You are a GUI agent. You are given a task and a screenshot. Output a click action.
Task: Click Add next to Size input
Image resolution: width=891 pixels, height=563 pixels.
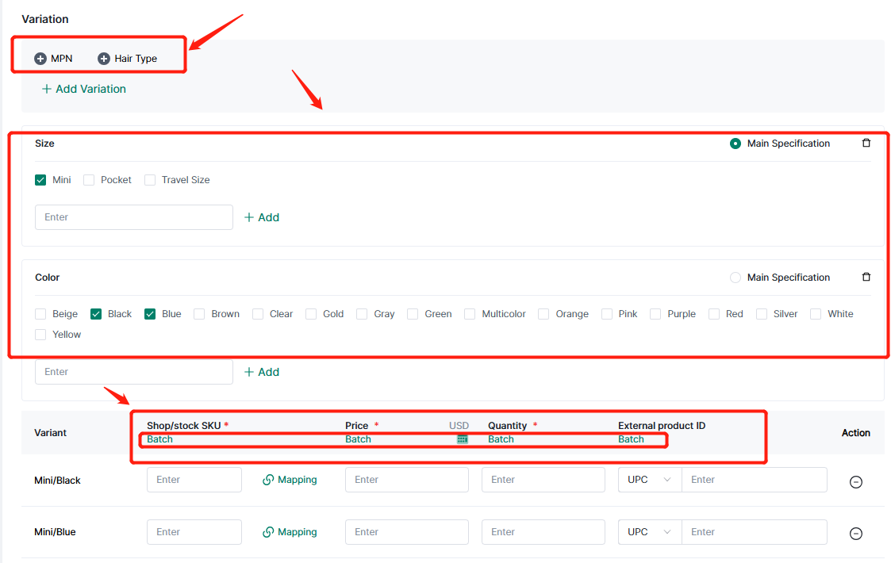point(261,217)
